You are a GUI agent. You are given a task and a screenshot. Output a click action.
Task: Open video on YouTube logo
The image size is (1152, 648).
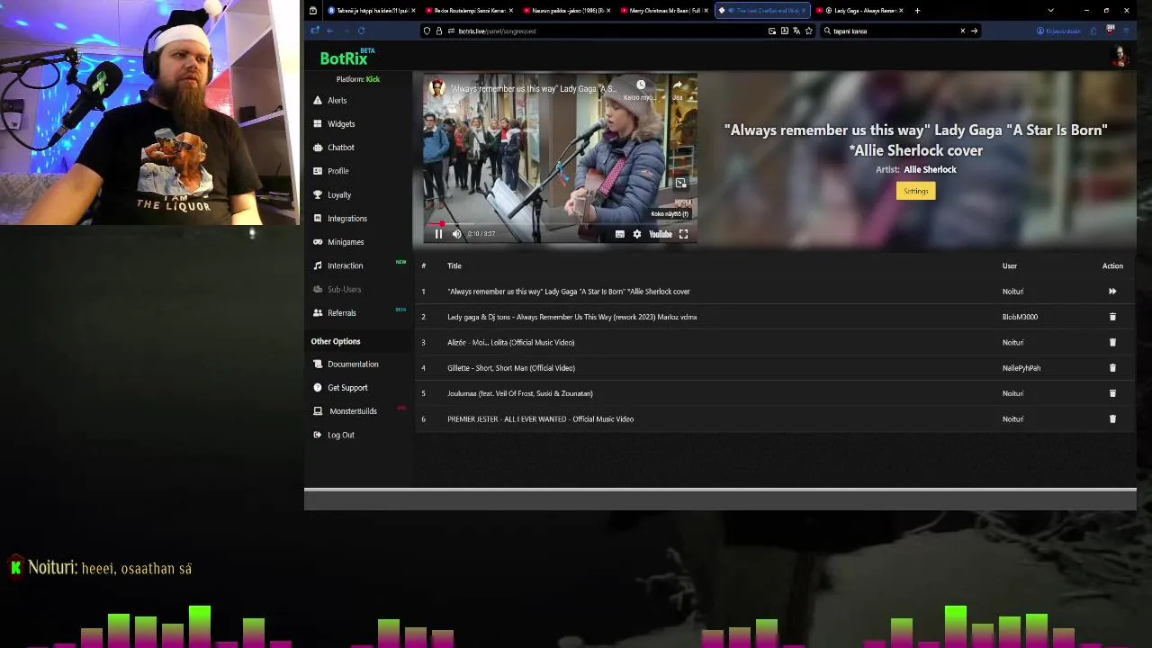click(661, 234)
